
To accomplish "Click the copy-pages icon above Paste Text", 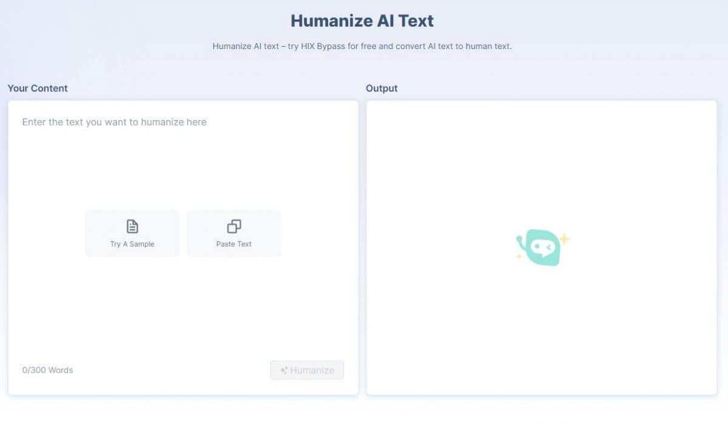I will (234, 226).
